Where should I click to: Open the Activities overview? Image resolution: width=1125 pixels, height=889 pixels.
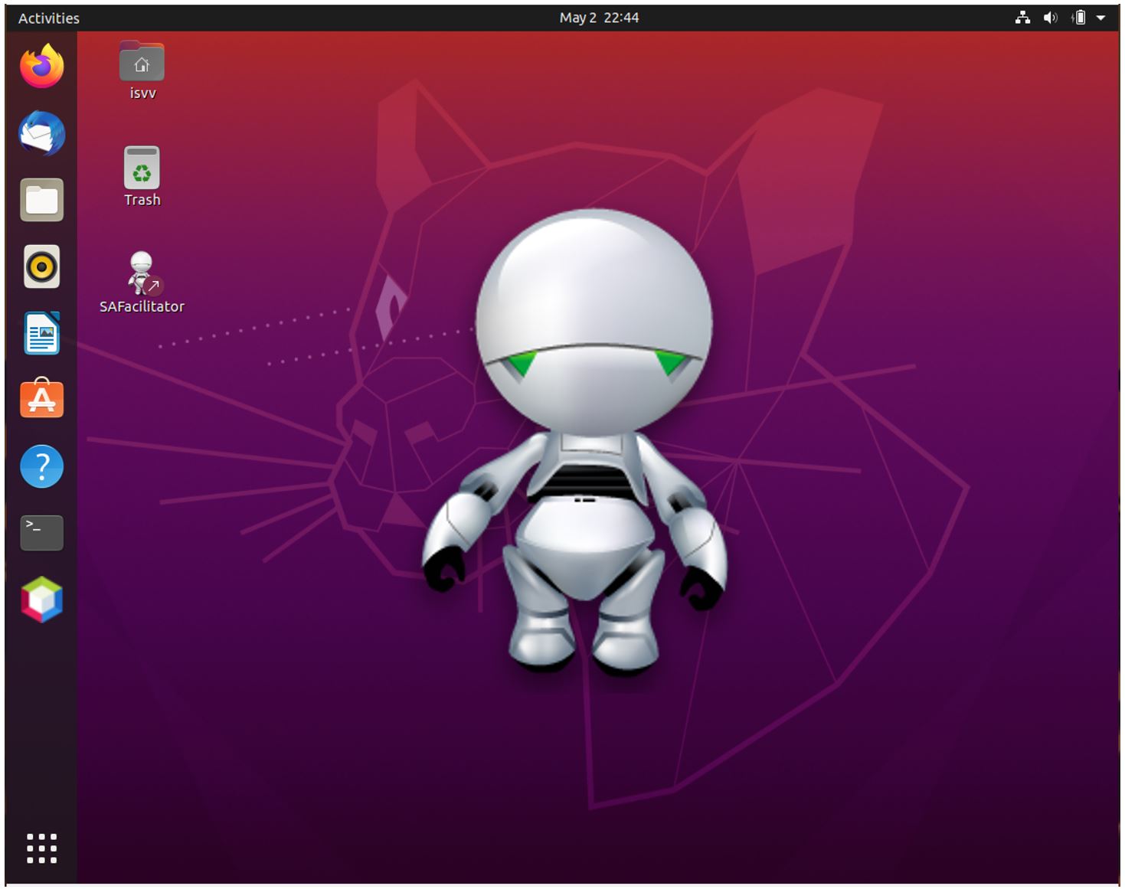[x=49, y=18]
